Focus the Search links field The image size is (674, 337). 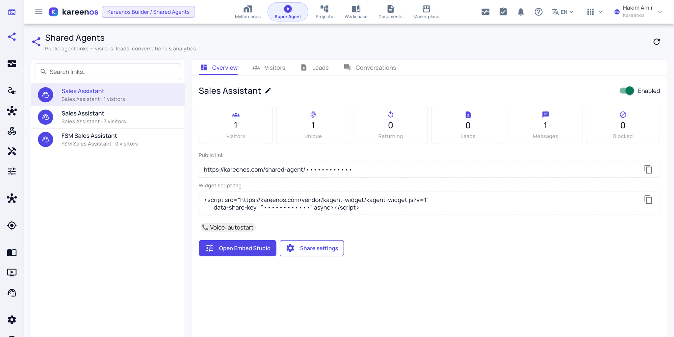108,72
